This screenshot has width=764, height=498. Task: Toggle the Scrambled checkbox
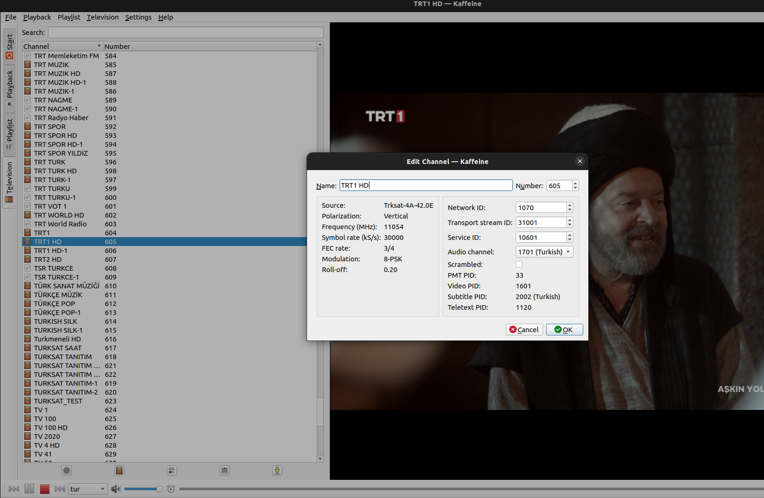519,264
